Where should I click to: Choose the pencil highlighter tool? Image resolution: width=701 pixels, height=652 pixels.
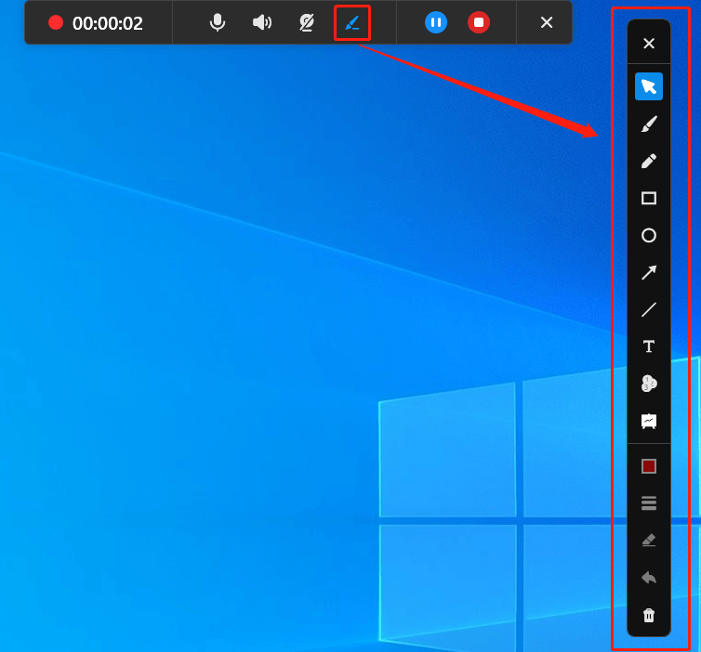coord(649,161)
